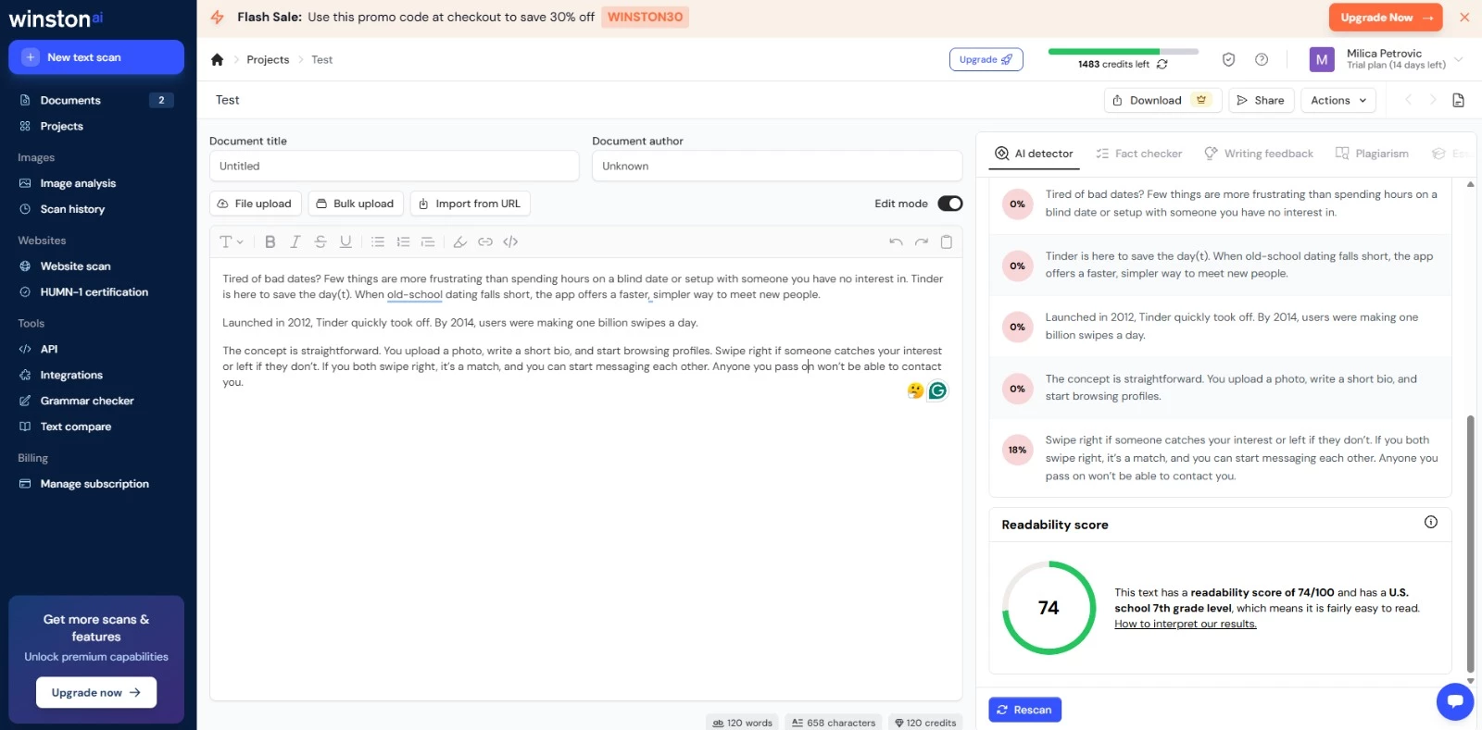The image size is (1482, 730).
Task: Insert a hyperlink via link icon
Action: click(x=485, y=241)
